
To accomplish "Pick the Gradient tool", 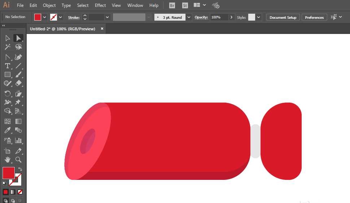I will (x=18, y=121).
